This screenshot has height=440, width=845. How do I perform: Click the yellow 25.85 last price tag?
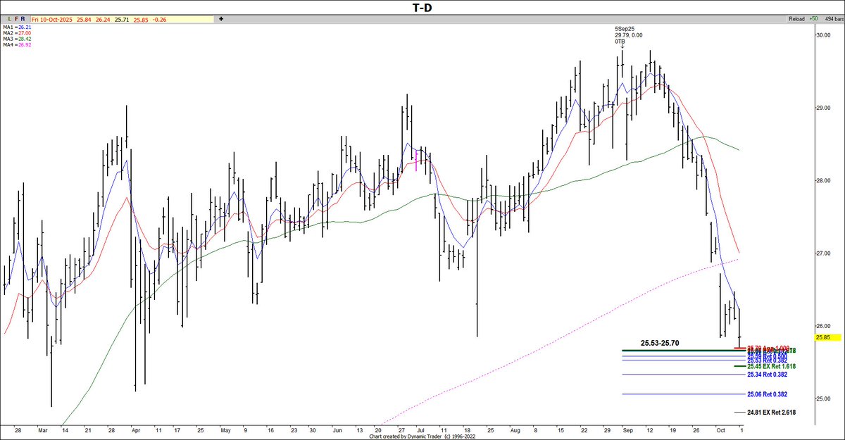pos(827,338)
